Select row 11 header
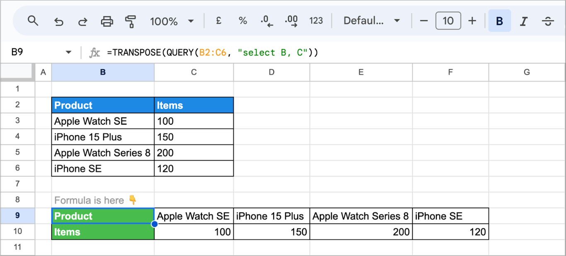This screenshot has width=566, height=256. click(x=17, y=247)
